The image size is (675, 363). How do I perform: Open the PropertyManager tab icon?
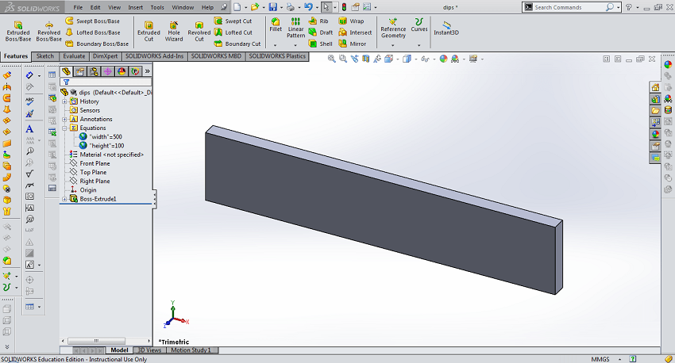point(80,71)
